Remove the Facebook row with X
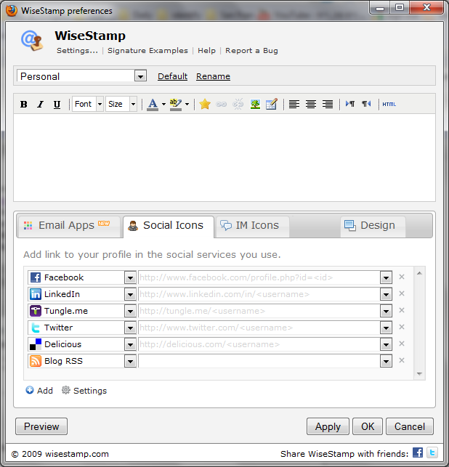The image size is (449, 467). pos(402,277)
